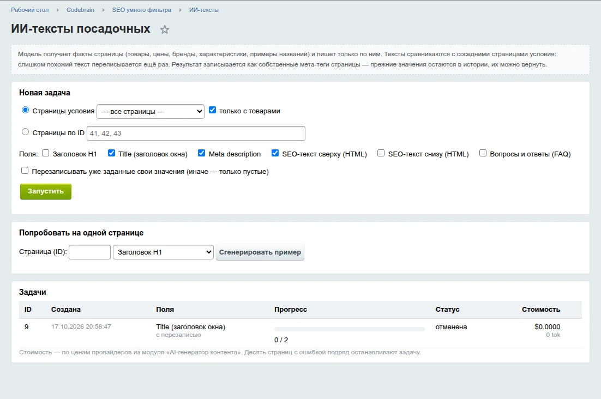Click the "Попробовать на одной странице" heading
The height and width of the screenshot is (399, 601).
[81, 233]
